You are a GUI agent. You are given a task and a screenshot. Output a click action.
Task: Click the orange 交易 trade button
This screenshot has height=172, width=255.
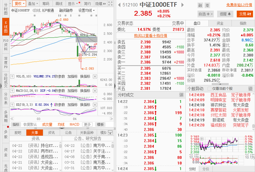point(245,14)
